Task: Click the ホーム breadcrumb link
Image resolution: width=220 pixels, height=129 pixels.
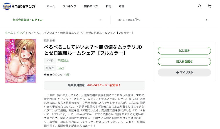Action: (x=9, y=33)
